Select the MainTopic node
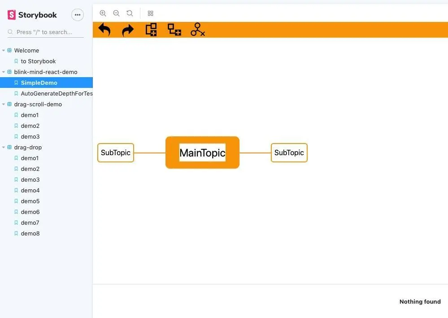The width and height of the screenshot is (448, 318). pos(202,152)
